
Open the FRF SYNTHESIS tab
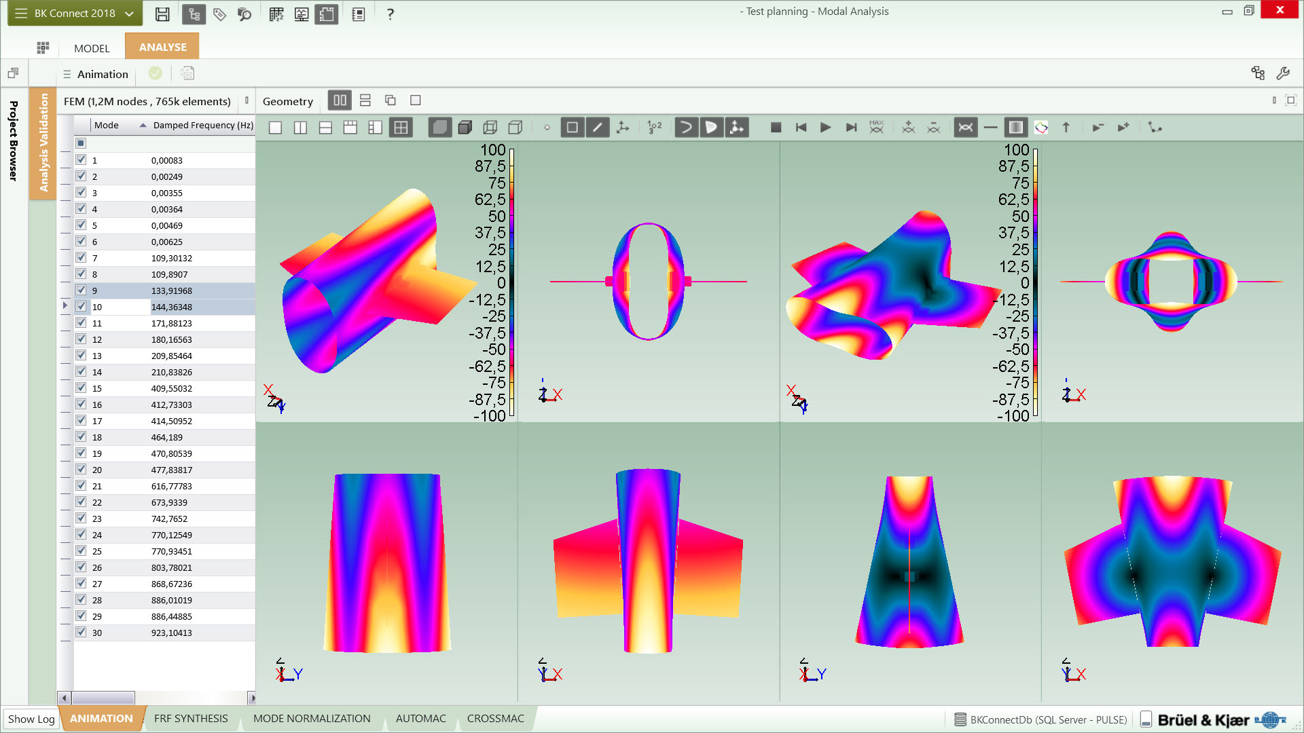coord(191,718)
